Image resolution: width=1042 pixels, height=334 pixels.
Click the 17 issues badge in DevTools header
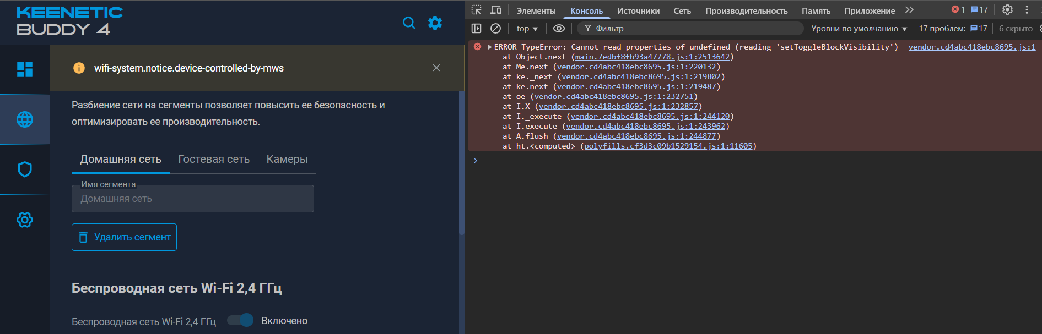(979, 9)
